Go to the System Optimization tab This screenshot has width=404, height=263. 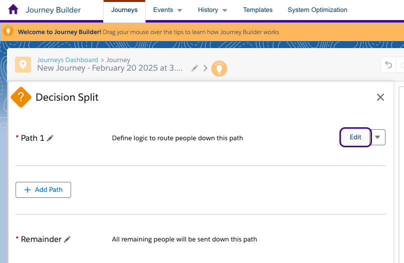[x=317, y=10]
